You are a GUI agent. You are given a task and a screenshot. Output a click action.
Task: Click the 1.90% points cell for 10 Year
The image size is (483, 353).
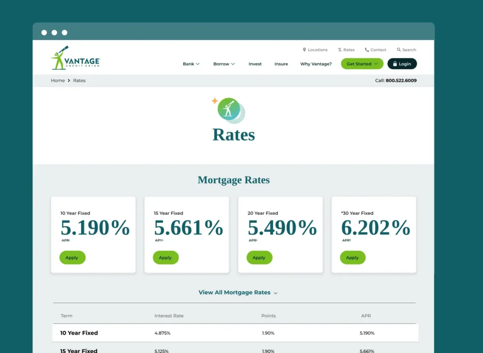[x=268, y=333]
